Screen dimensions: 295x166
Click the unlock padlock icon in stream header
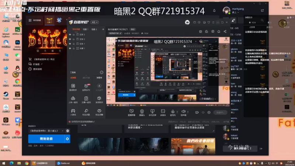[206, 31]
